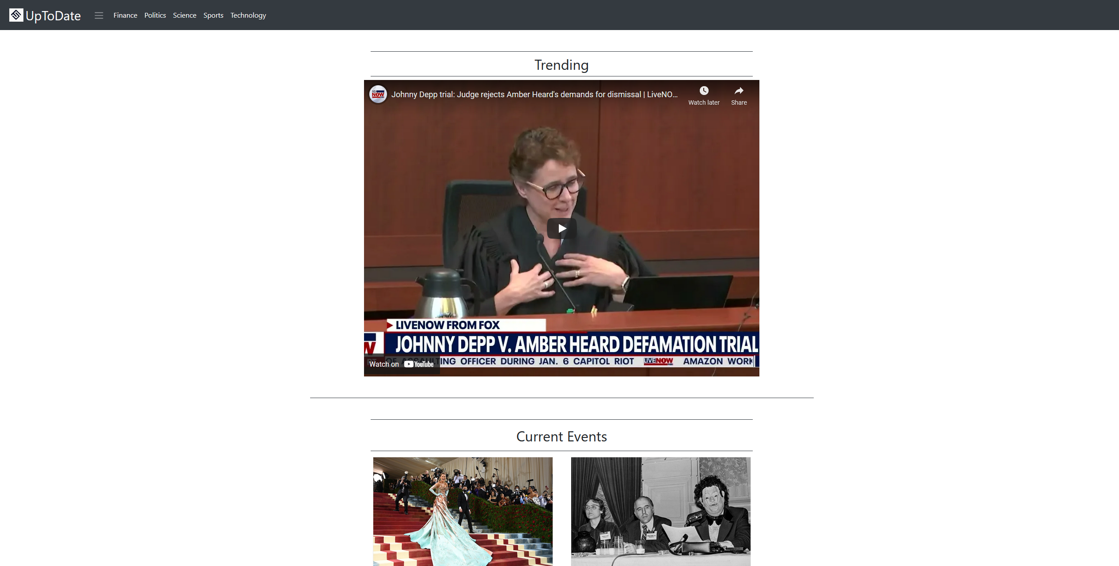Play the Johnny Depp trial video
1119x566 pixels.
point(561,228)
